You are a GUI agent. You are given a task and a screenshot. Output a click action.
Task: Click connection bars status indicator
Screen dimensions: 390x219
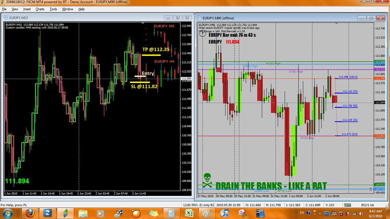[348, 205]
